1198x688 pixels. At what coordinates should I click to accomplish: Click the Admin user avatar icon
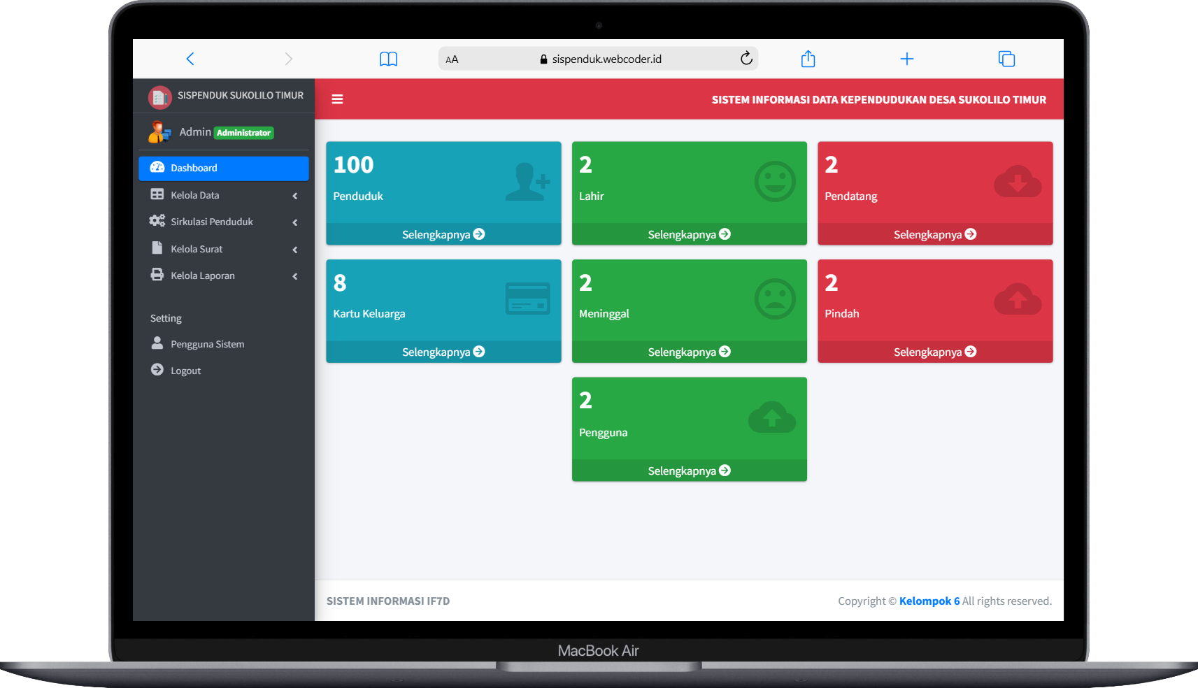[x=159, y=131]
